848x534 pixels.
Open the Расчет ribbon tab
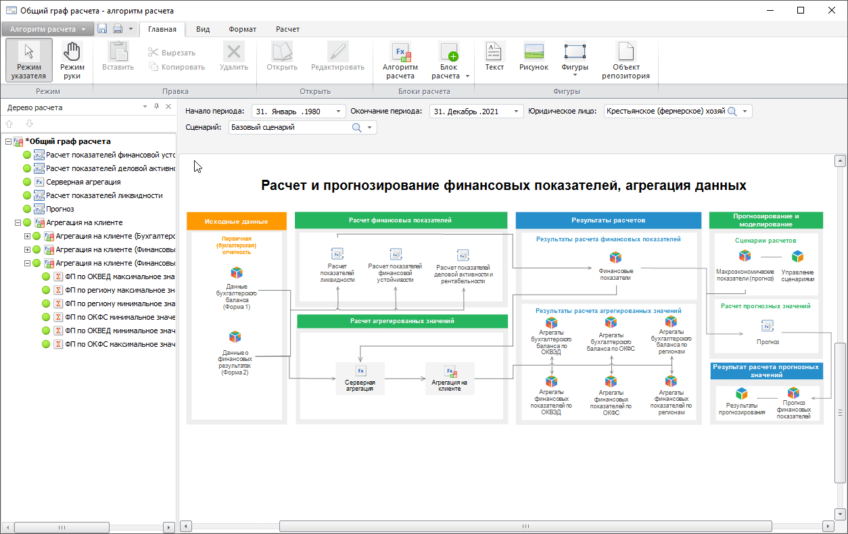coord(287,29)
